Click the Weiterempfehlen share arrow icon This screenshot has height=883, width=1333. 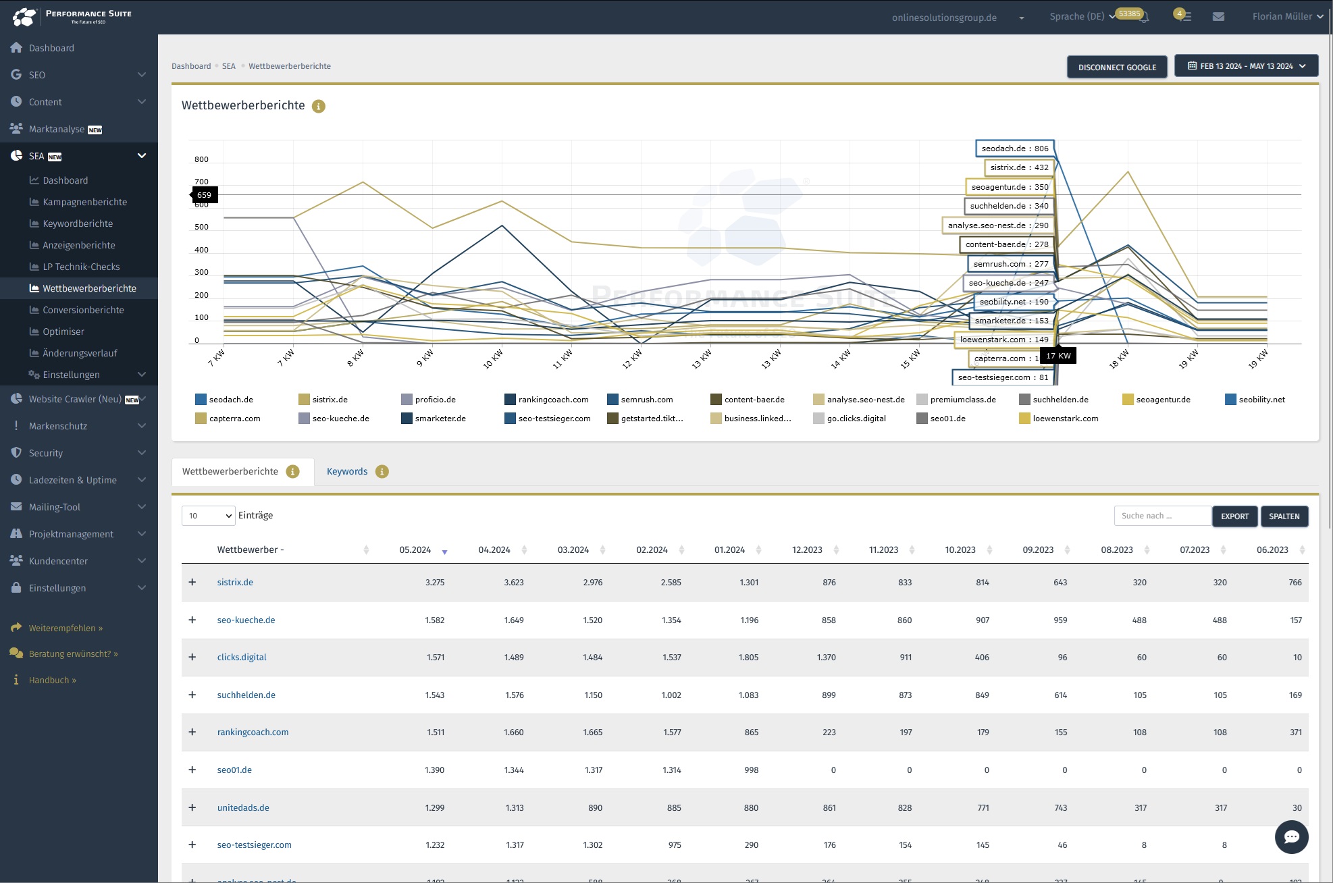pos(16,627)
